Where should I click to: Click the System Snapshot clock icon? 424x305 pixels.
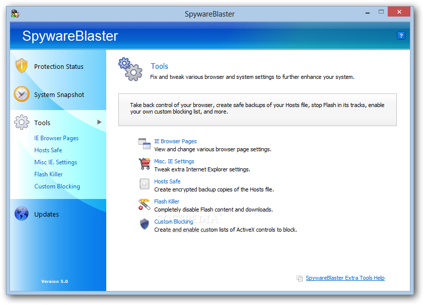point(22,94)
